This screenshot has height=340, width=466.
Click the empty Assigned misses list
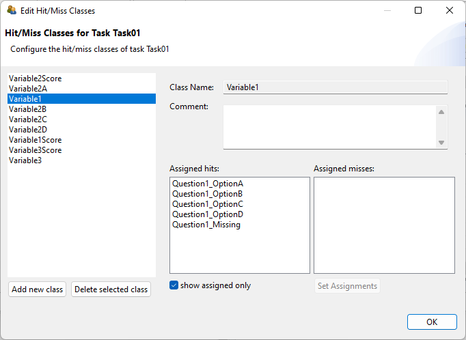384,225
